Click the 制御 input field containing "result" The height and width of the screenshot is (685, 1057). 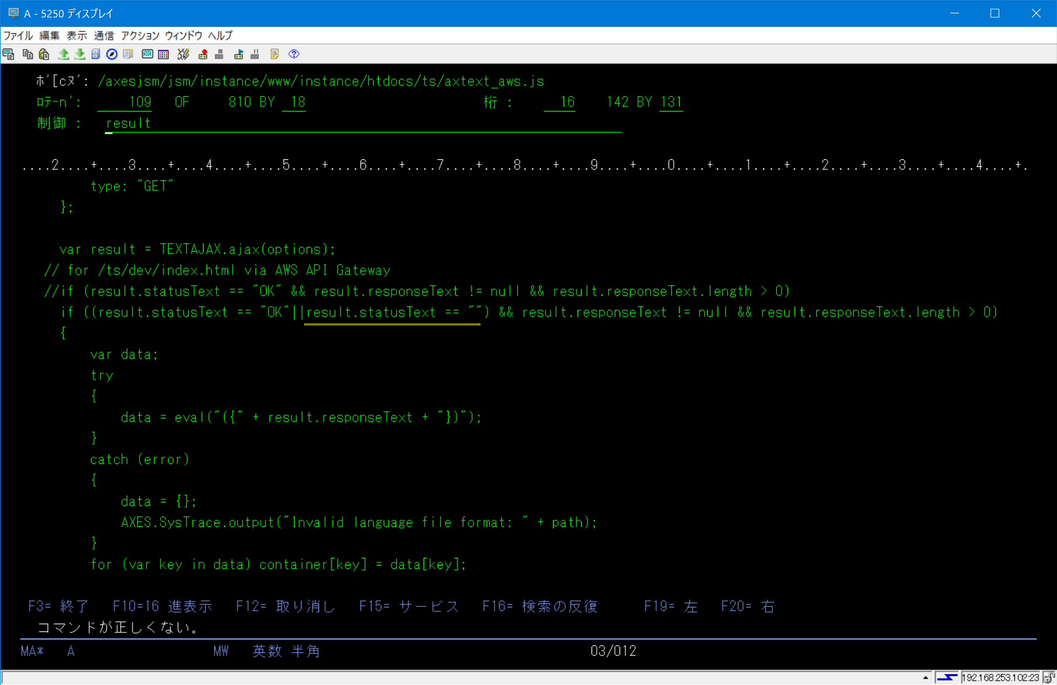362,124
